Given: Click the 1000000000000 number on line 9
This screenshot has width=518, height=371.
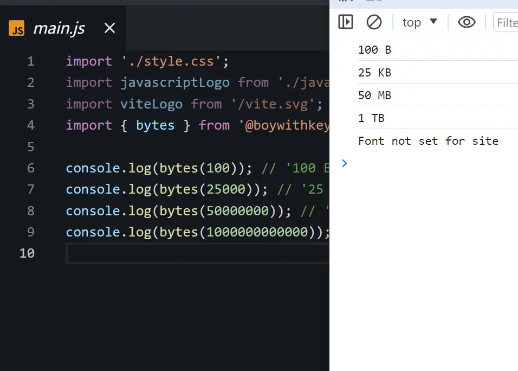Looking at the screenshot, I should (x=257, y=232).
